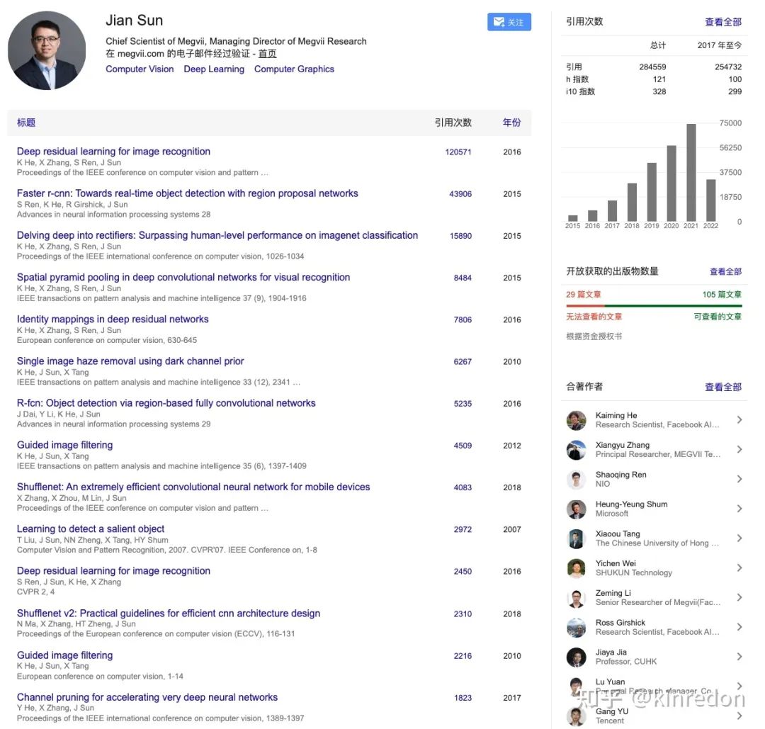Click Shaoqing Ren's avatar icon
765x729 pixels.
pyautogui.click(x=576, y=480)
